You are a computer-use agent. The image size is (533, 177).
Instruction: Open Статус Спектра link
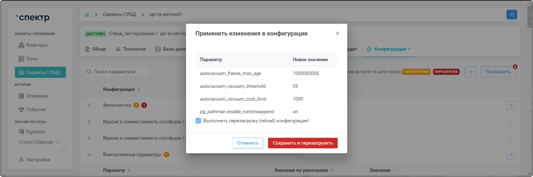40,142
